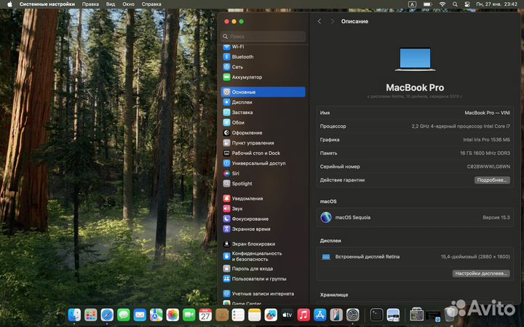The width and height of the screenshot is (524, 327).
Task: Open Уведомления (Notifications) settings
Action: tap(247, 198)
